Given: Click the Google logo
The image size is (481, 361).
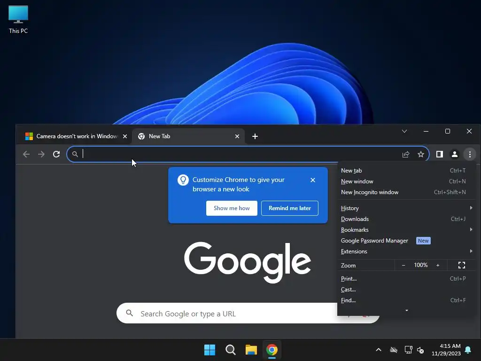Looking at the screenshot, I should tap(247, 262).
